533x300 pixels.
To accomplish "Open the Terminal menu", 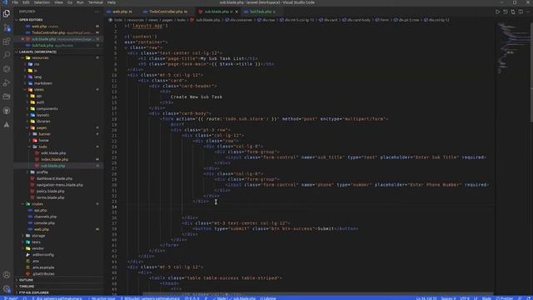I will click(x=96, y=2).
